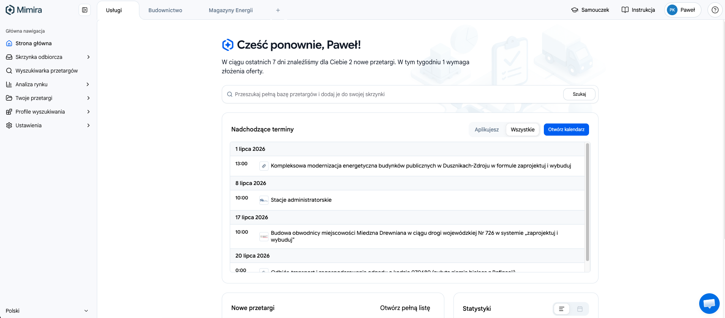Click the attachment icon beside the Dusznikach-Zdroju tender
The image size is (725, 318).
click(x=264, y=166)
